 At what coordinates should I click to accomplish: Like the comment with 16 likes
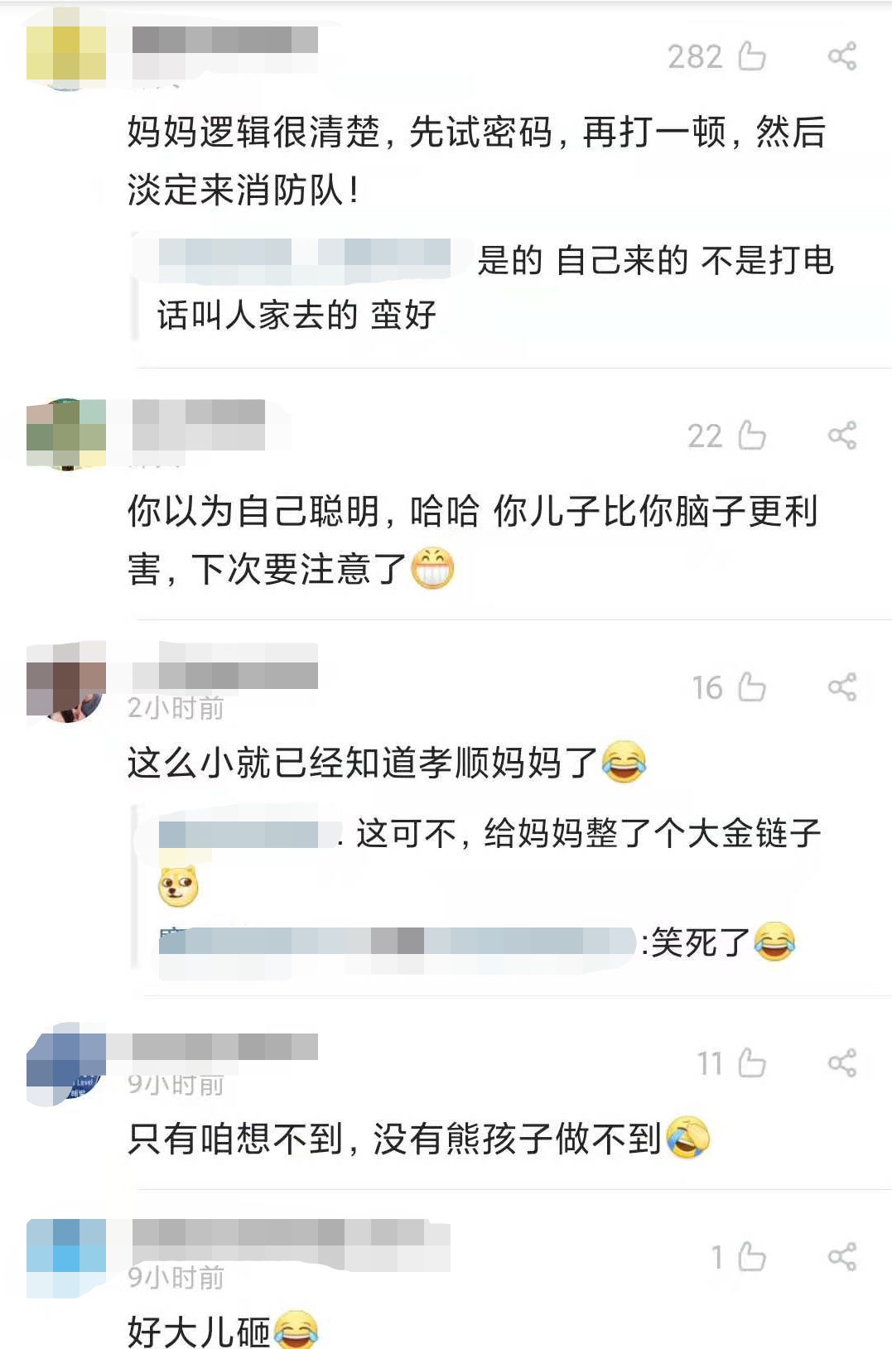(752, 687)
